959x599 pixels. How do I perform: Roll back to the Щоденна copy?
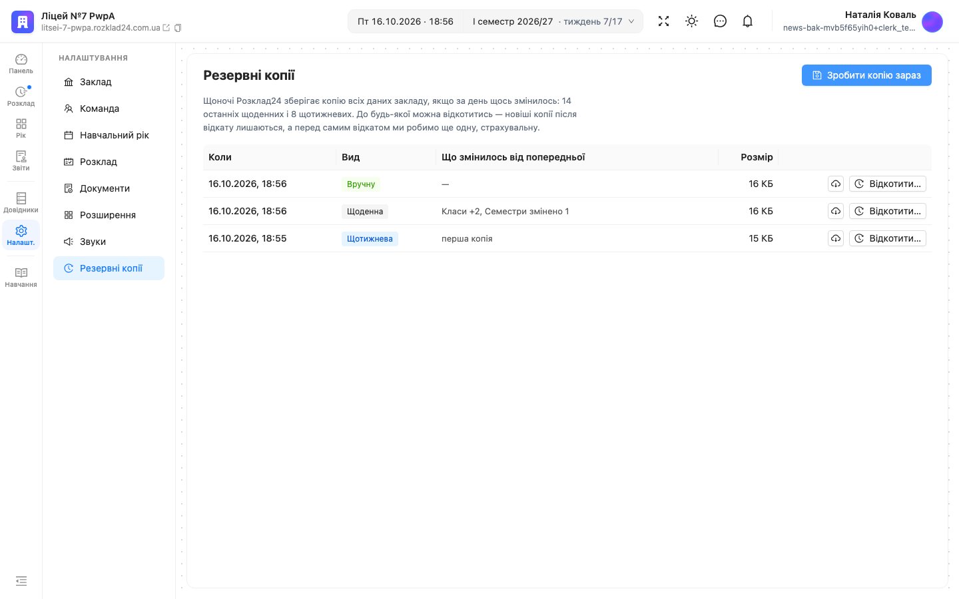[888, 211]
